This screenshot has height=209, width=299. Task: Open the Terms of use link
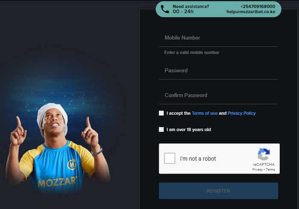pos(205,113)
